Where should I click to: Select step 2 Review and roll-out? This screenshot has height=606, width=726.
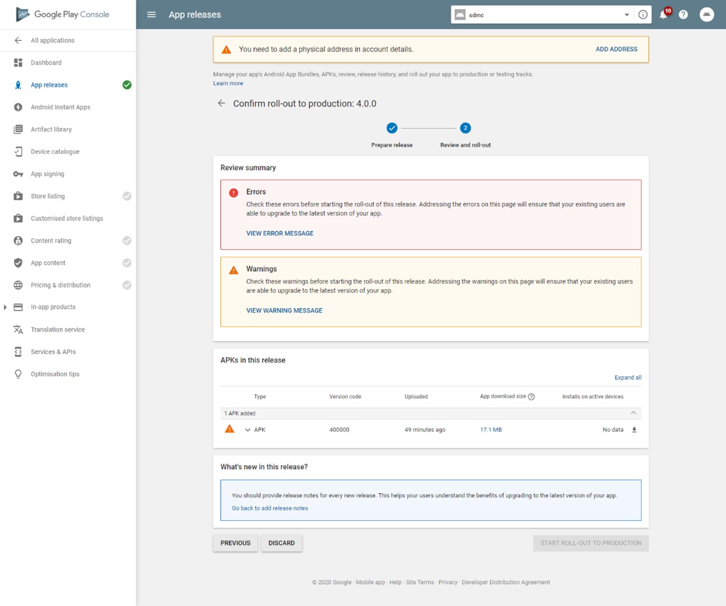point(465,128)
